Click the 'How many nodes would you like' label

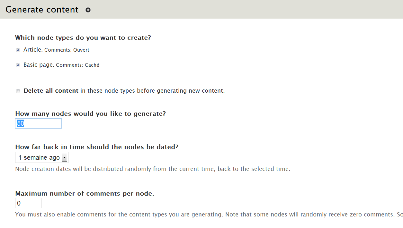pos(90,114)
